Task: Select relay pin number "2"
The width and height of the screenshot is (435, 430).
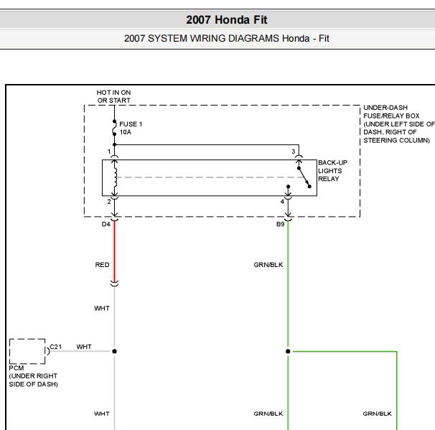Action: click(109, 202)
